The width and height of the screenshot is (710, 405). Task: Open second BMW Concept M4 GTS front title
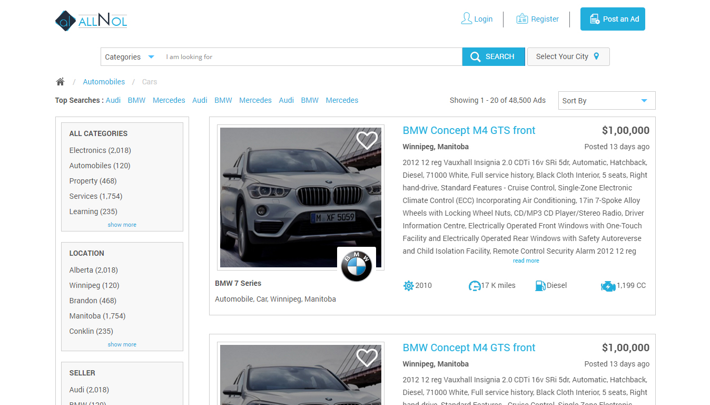point(469,348)
